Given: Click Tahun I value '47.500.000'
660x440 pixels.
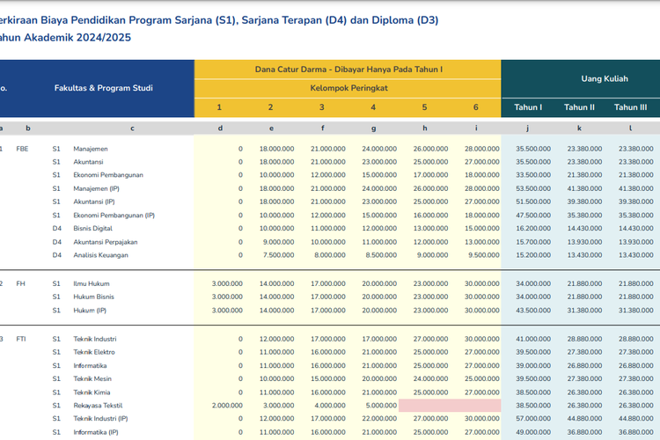Looking at the screenshot, I should 533,215.
